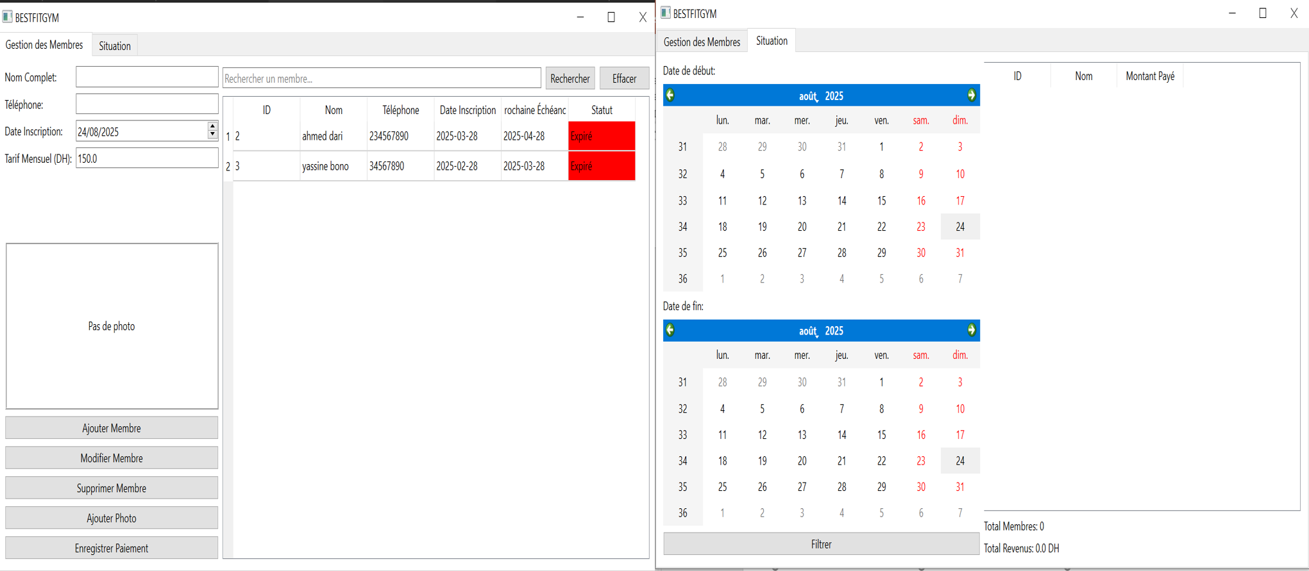Viewport: 1309px width, 571px height.
Task: Increase the Date Inscription with up arrow
Action: [212, 126]
